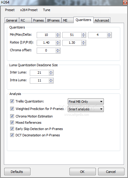Decrease the Chroma offset value
Image resolution: width=128 pixels, height=178 pixels.
click(58, 52)
